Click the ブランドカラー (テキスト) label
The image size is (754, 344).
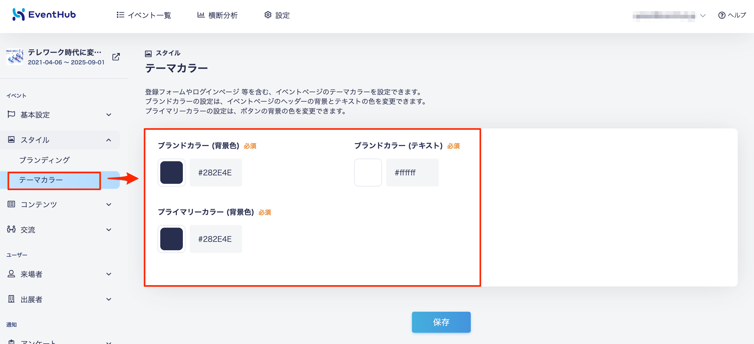coord(398,146)
